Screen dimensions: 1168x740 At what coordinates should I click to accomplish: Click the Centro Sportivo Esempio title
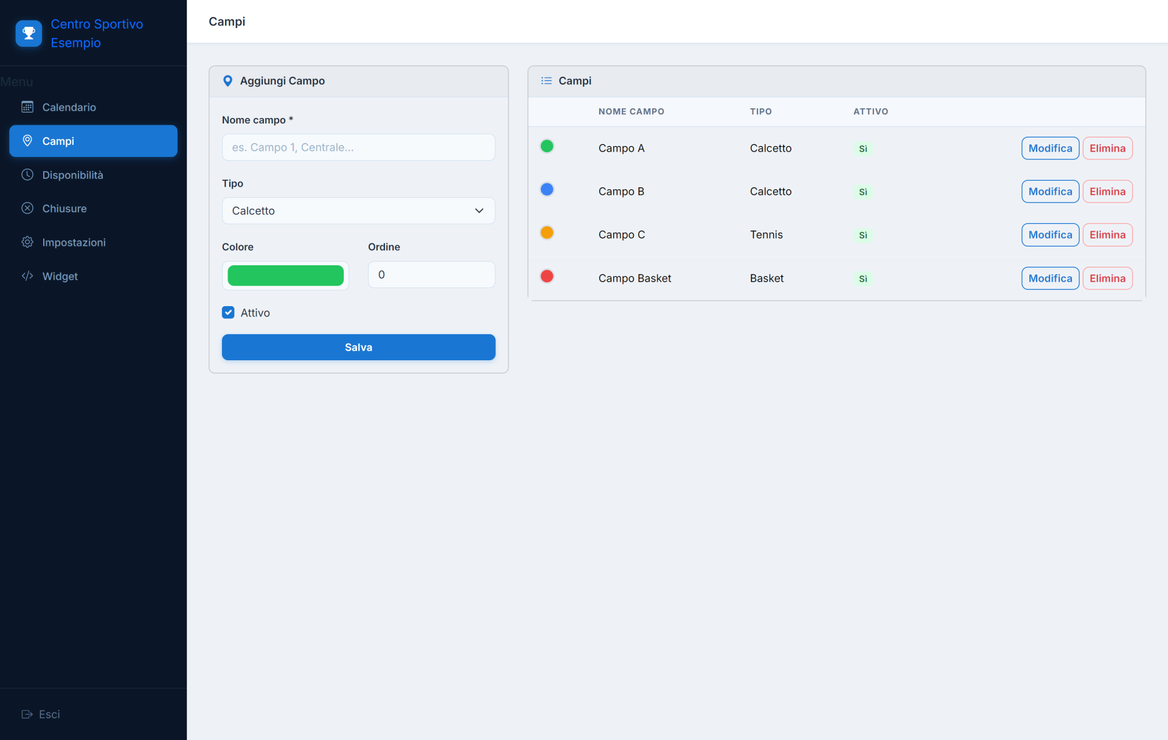click(97, 33)
